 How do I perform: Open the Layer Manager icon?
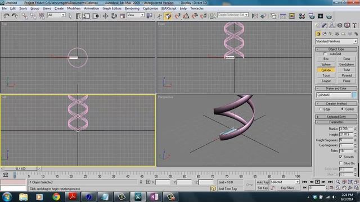(x=273, y=16)
